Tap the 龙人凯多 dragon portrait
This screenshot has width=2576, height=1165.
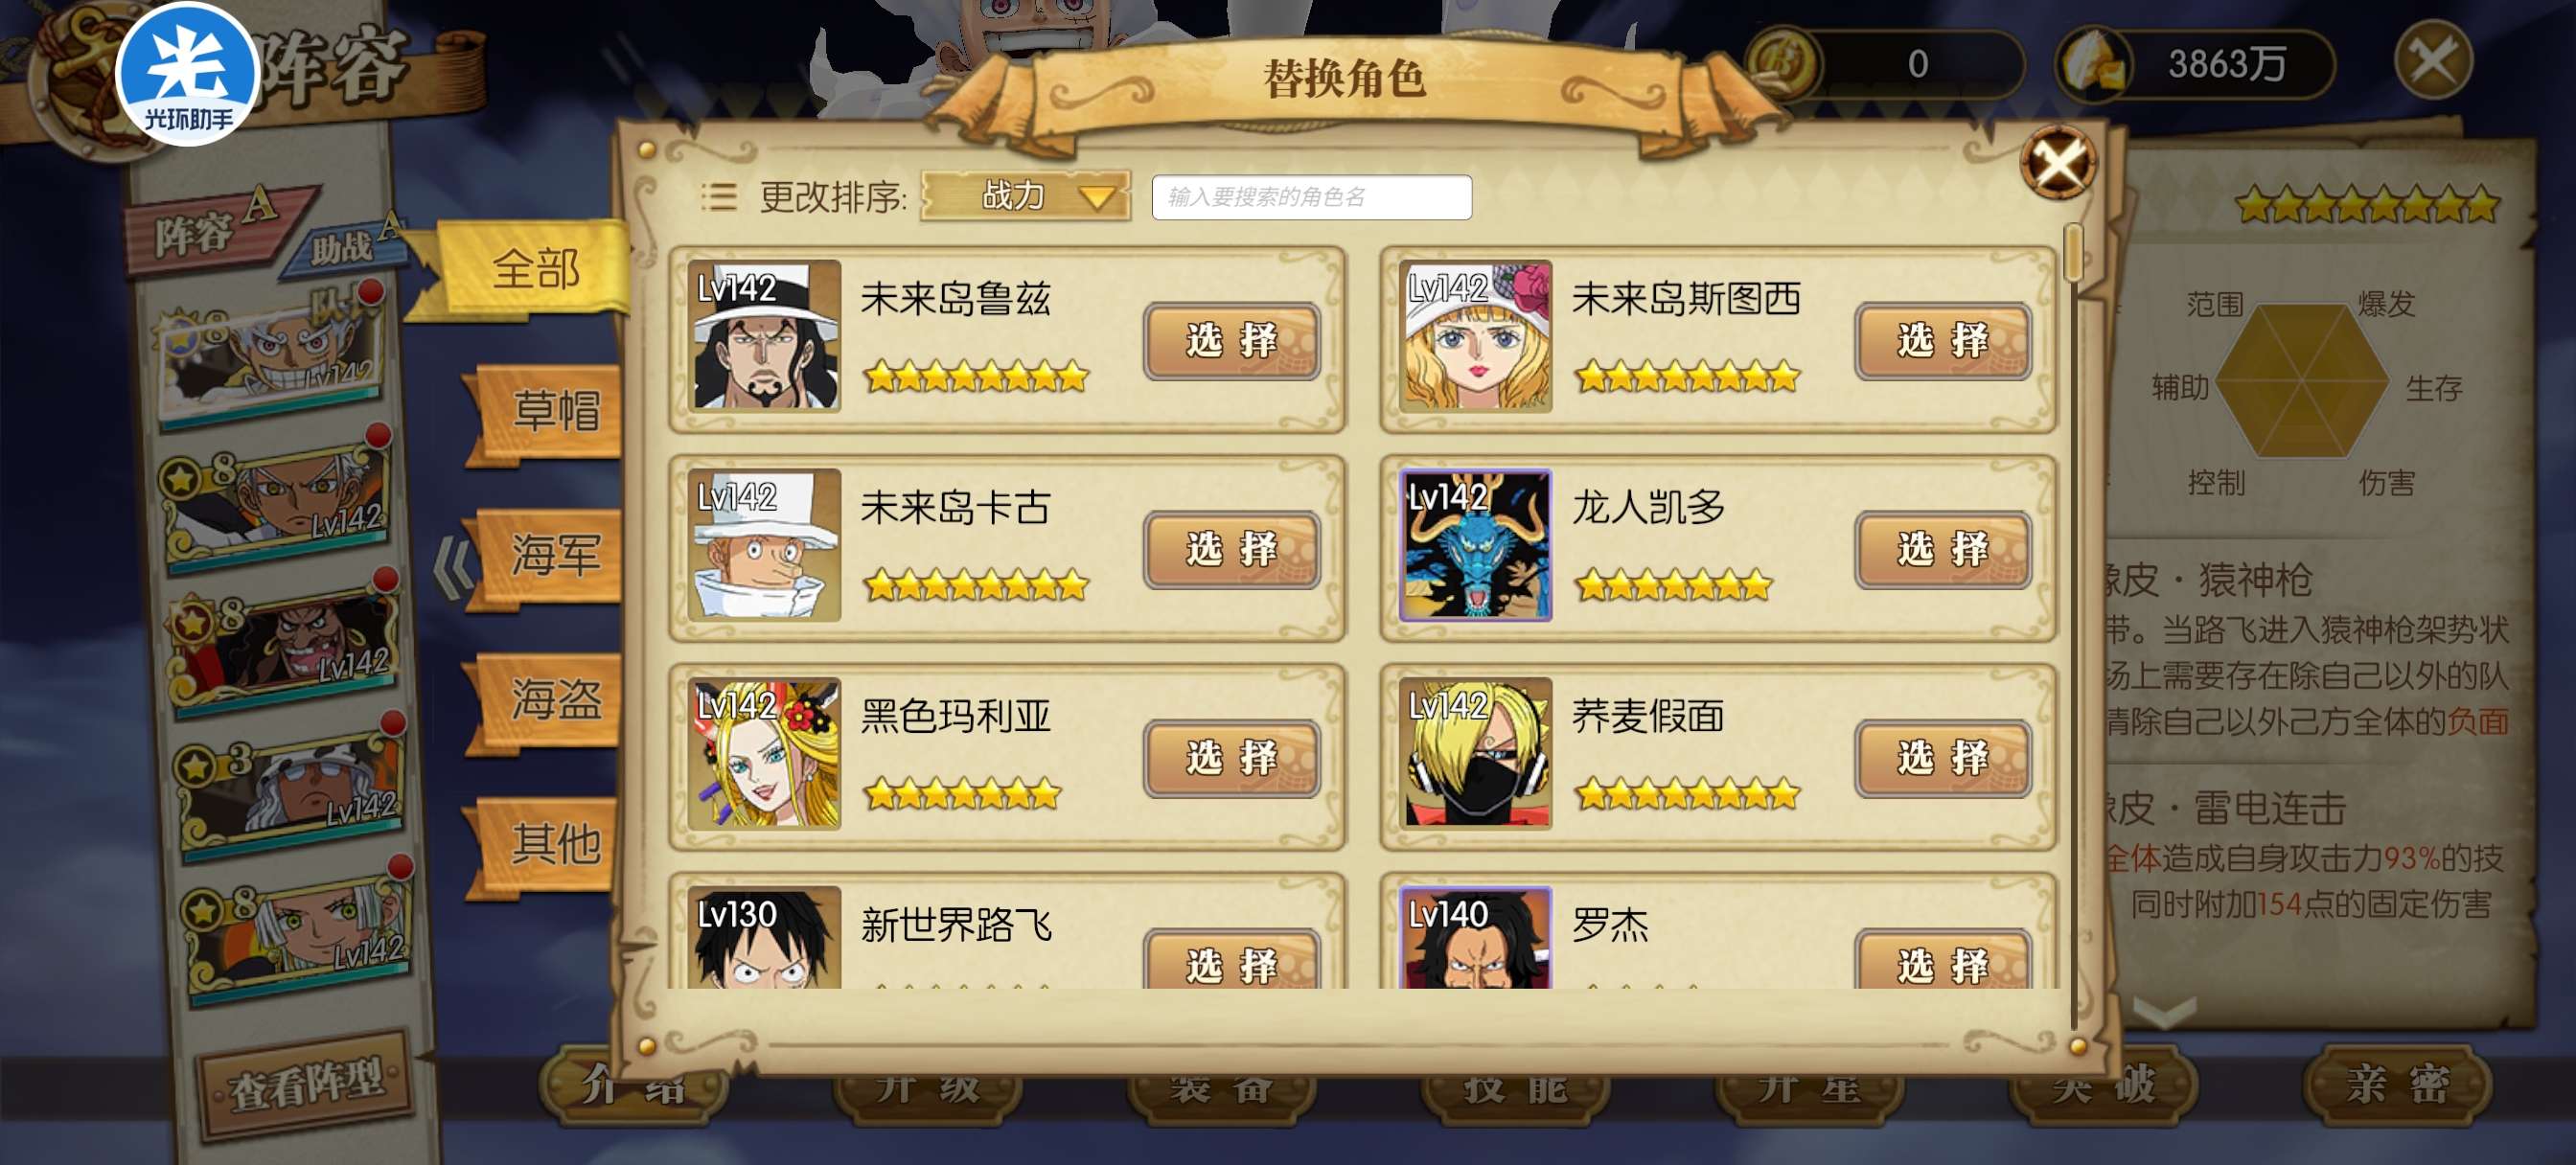[1476, 545]
